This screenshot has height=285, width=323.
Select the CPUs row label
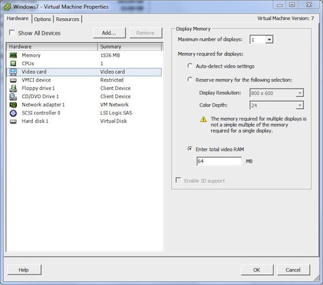pyautogui.click(x=28, y=63)
